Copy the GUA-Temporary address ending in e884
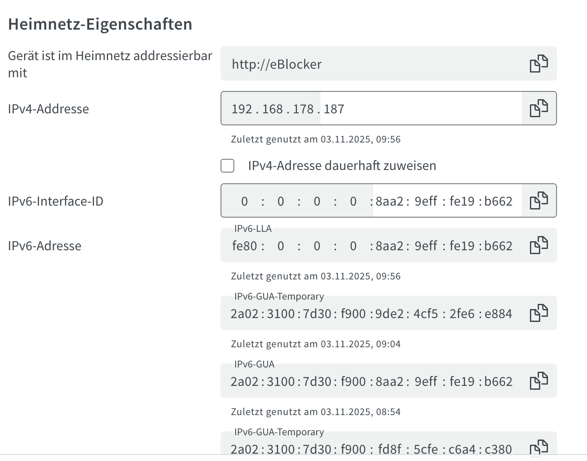Screen dimensions: 587x461 [x=539, y=313]
